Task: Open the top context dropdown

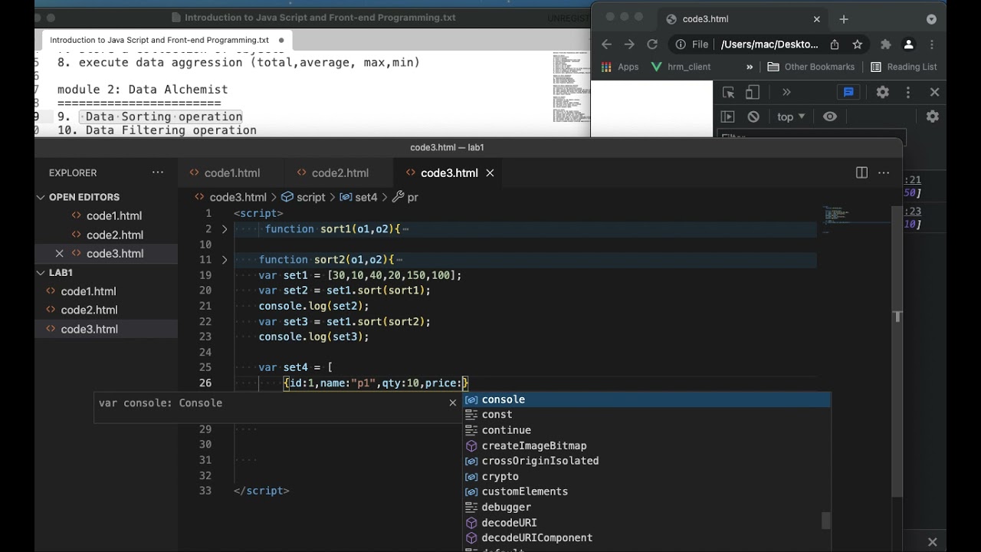Action: (x=791, y=117)
